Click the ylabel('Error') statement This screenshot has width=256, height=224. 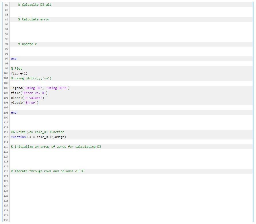point(24,103)
